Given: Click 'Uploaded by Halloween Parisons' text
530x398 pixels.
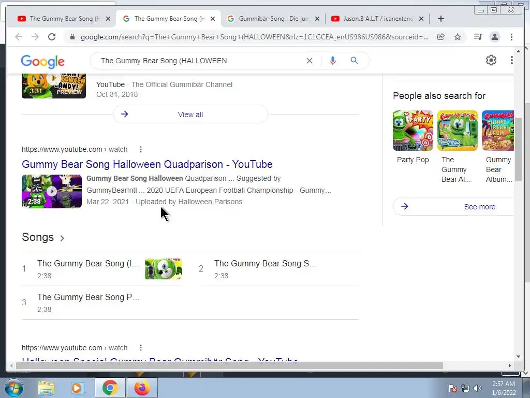Looking at the screenshot, I should (x=189, y=202).
